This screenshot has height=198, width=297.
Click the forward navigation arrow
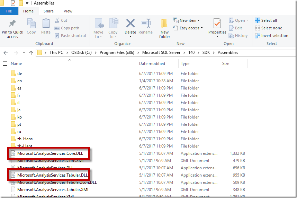[16, 53]
